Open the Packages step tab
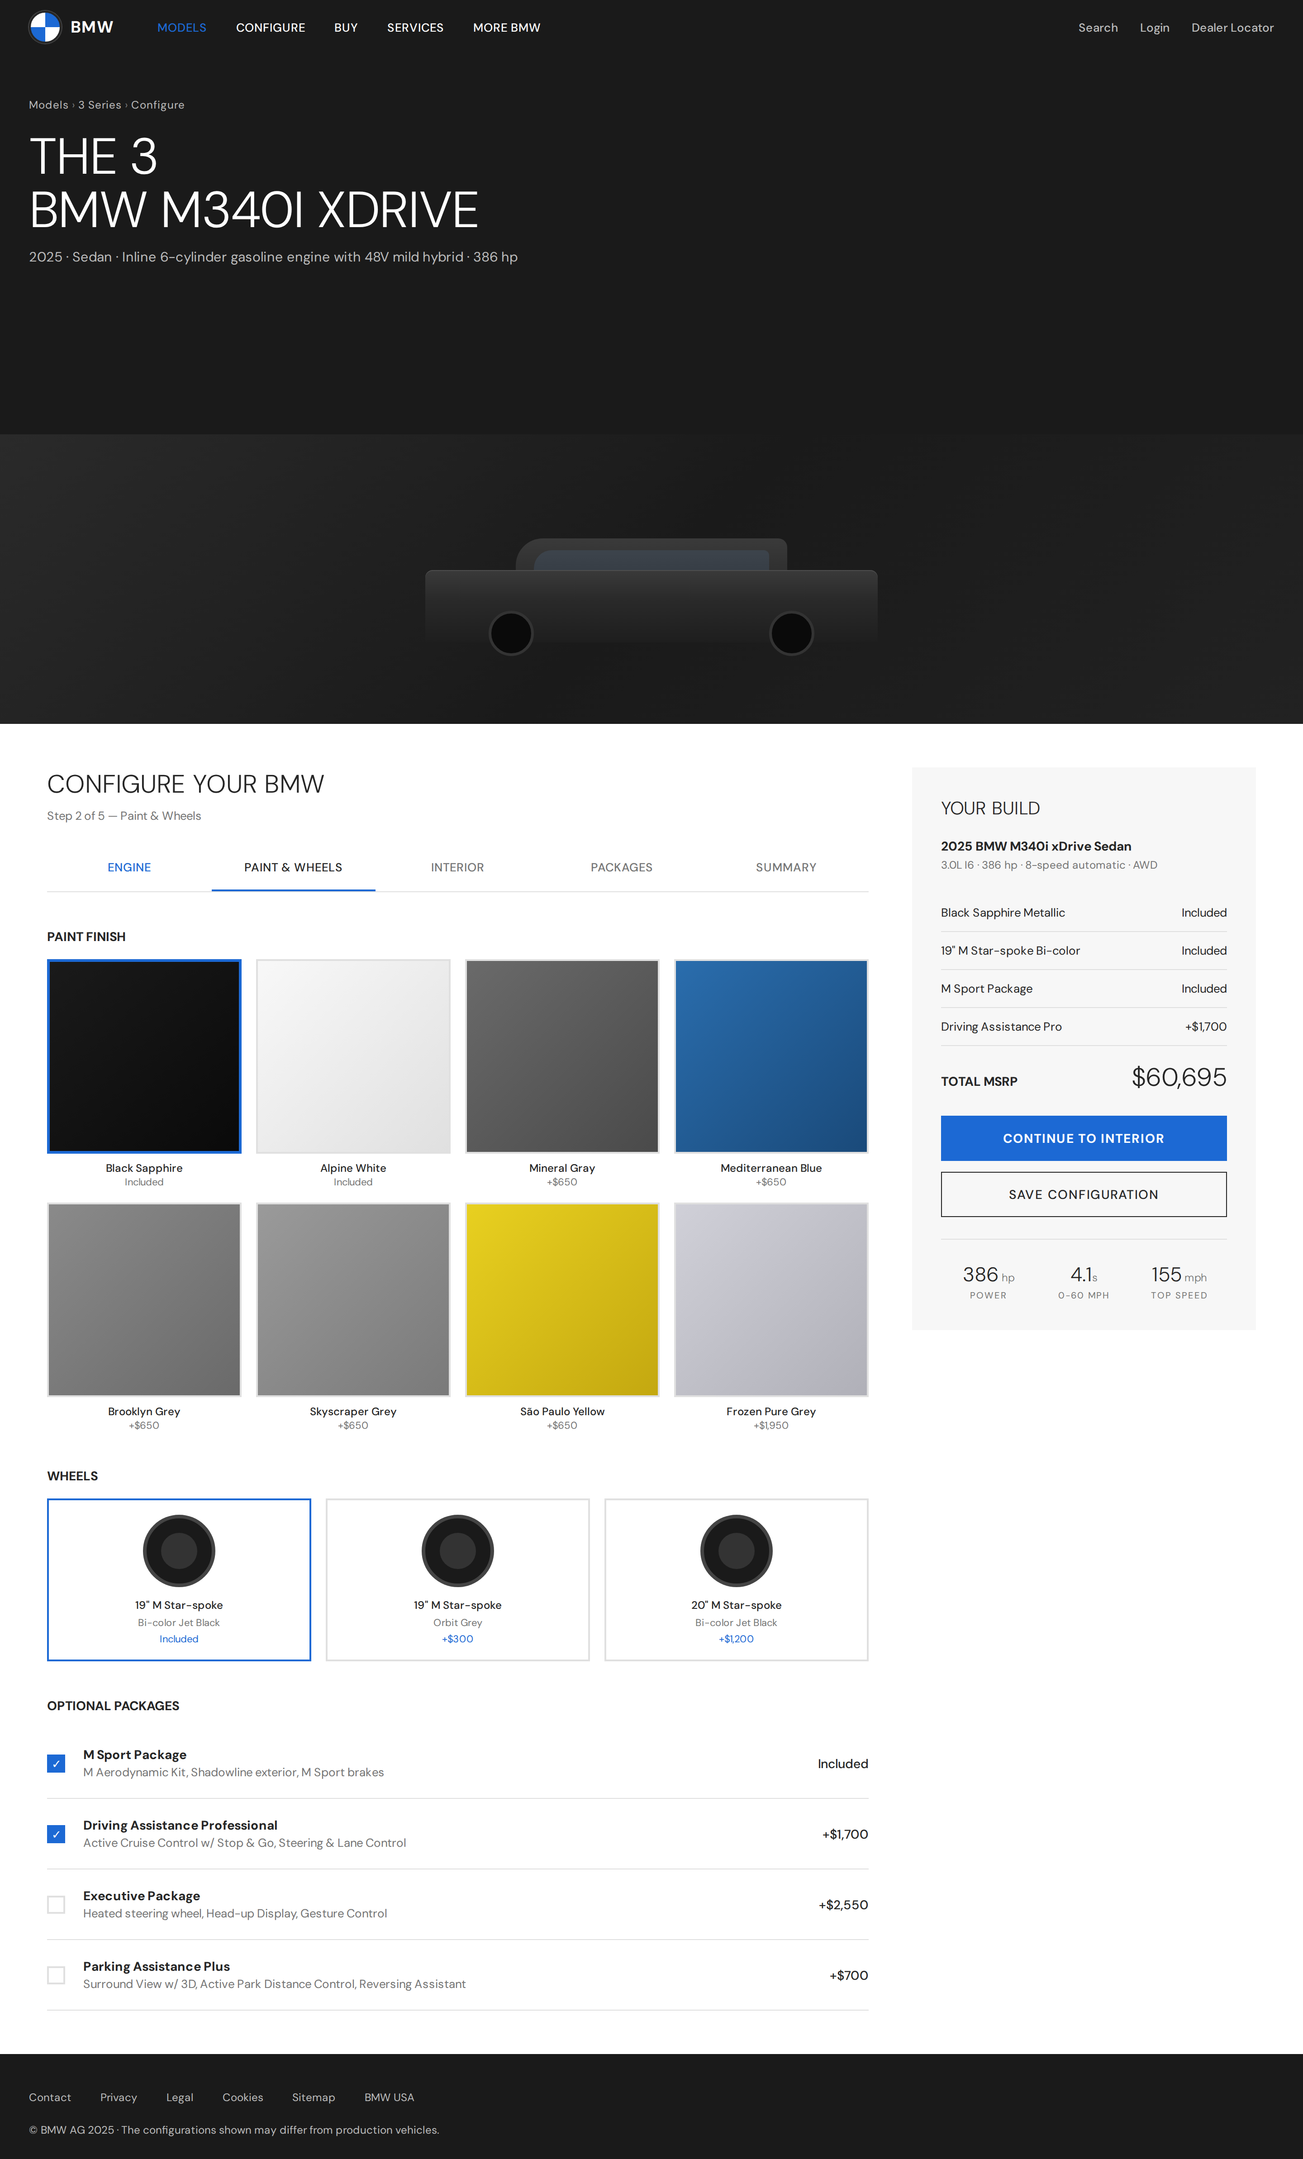Viewport: 1303px width, 2159px height. 621,867
